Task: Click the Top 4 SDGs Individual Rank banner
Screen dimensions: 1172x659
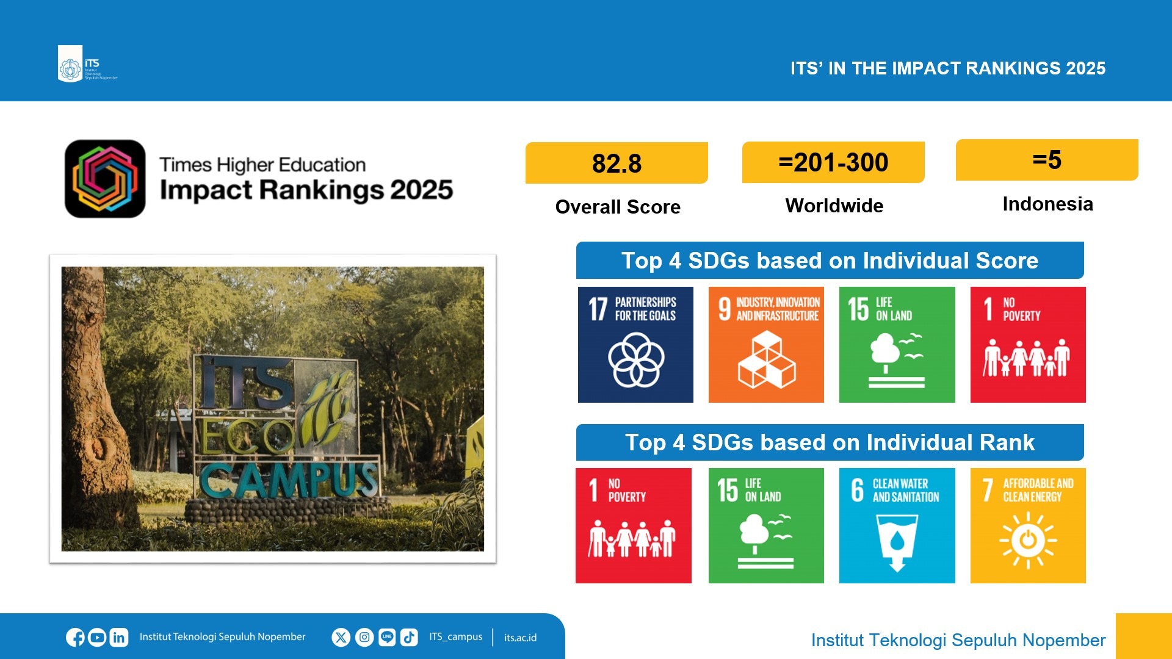Action: (x=830, y=442)
